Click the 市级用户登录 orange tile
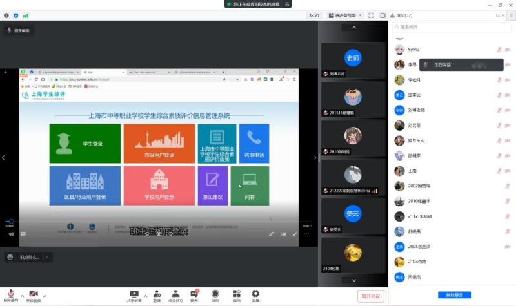 [x=159, y=144]
